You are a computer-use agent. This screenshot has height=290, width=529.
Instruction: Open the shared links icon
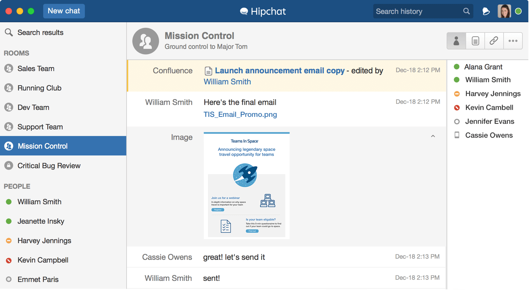[494, 41]
